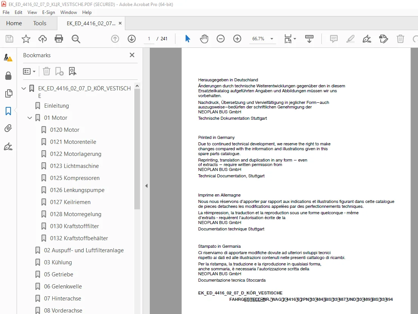418x314 pixels.
Task: Open the Help menu
Action: tap(87, 12)
